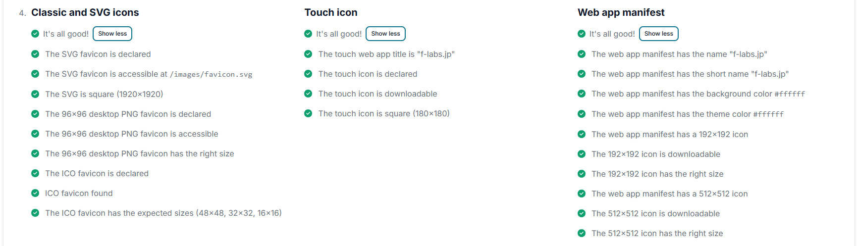This screenshot has width=857, height=246.
Task: Click checkmark icon beside "The SVG favicon is declared"
Action: (35, 54)
